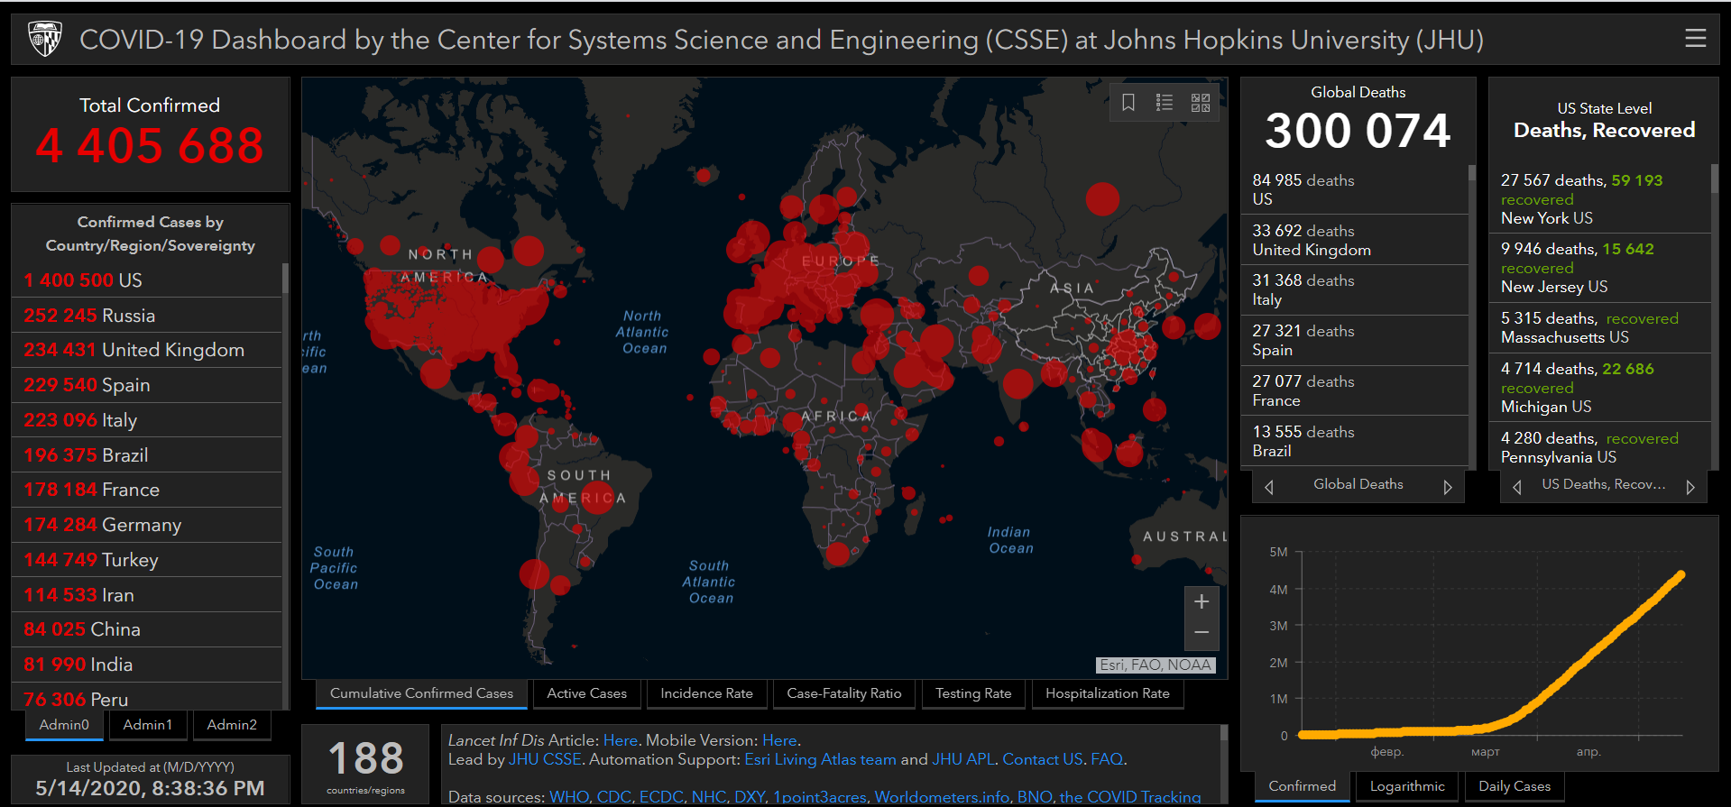This screenshot has width=1731, height=807.
Task: Go to previous US Deaths, Recovered arrow
Action: click(1516, 487)
